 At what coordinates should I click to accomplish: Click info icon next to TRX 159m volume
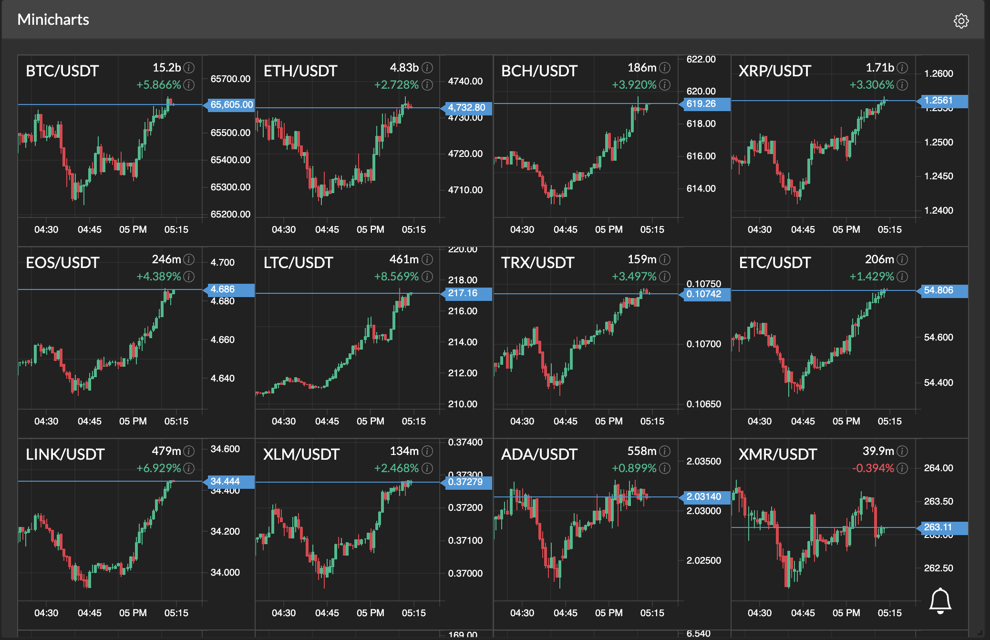[x=665, y=259]
